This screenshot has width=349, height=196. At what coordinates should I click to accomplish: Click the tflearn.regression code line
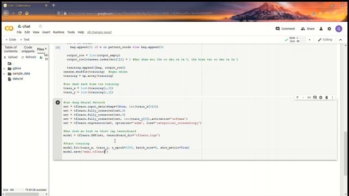[132, 123]
